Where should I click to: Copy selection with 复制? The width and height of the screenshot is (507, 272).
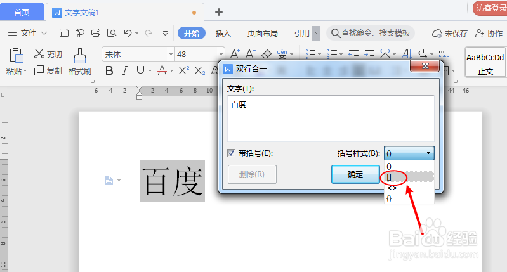48,70
